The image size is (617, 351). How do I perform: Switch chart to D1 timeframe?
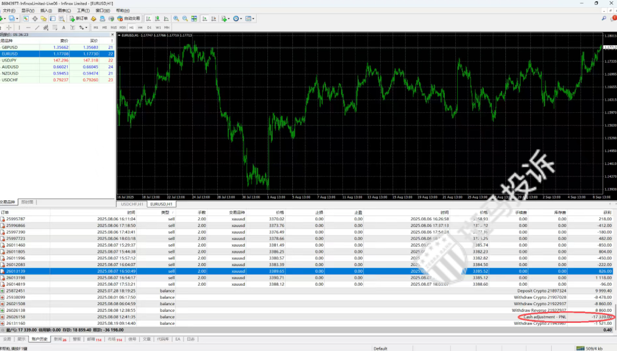pos(150,27)
